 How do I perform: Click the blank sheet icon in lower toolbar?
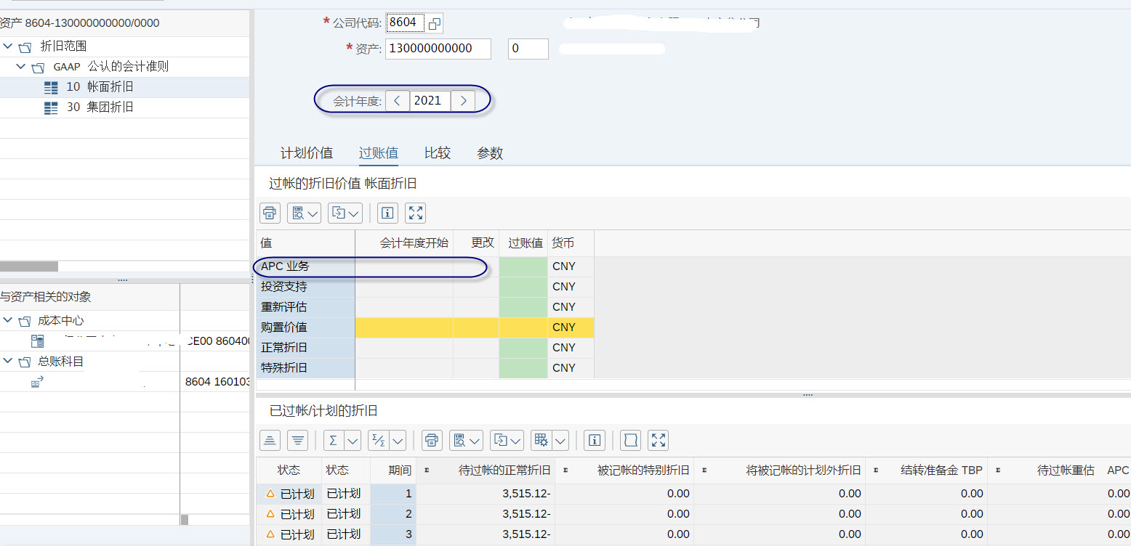pos(630,440)
